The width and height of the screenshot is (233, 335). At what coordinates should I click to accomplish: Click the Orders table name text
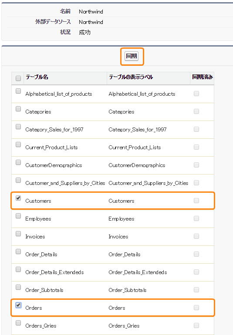click(x=34, y=308)
